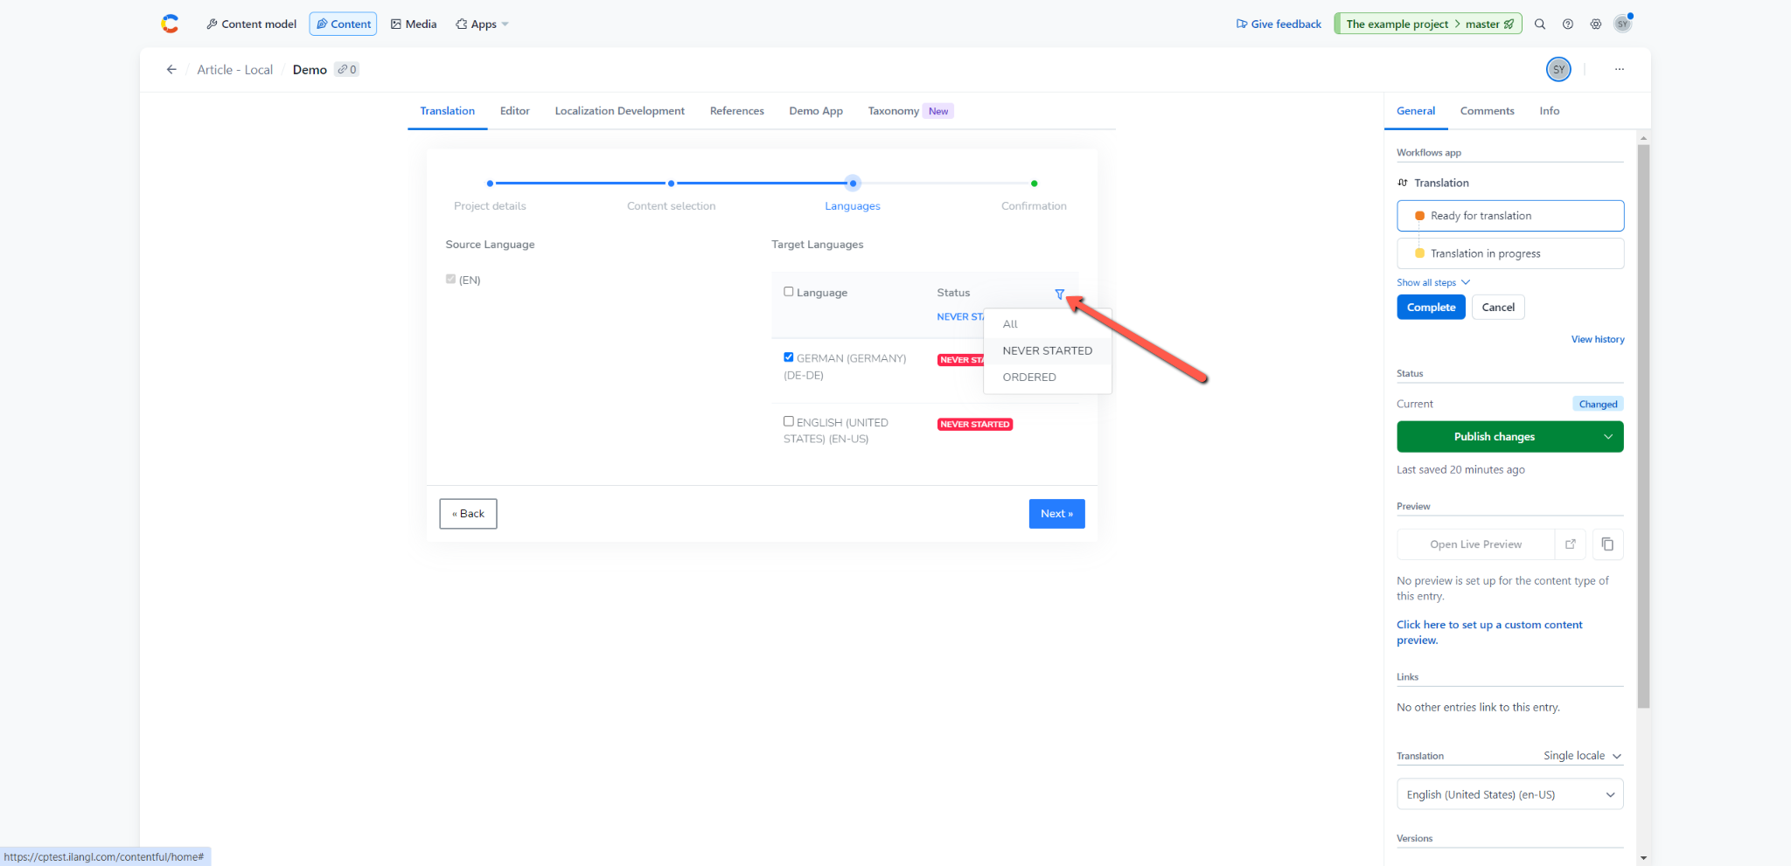Click the Cancel button
This screenshot has height=866, width=1791.
pos(1498,308)
